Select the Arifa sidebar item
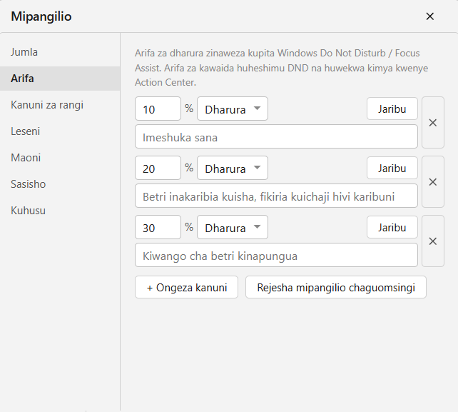Screen dimensions: 458x412 pos(60,79)
